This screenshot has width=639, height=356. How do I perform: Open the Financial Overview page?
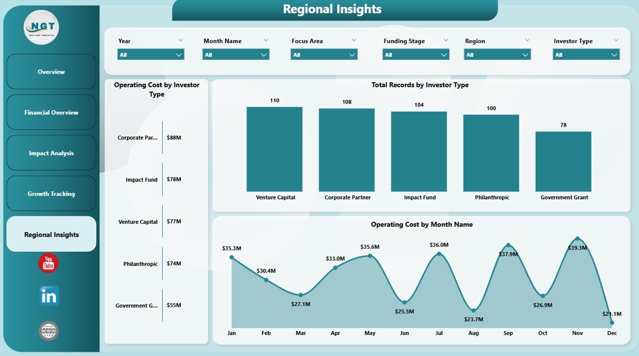pyautogui.click(x=51, y=112)
